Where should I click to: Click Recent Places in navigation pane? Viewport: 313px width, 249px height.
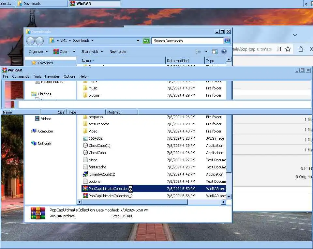click(49, 82)
